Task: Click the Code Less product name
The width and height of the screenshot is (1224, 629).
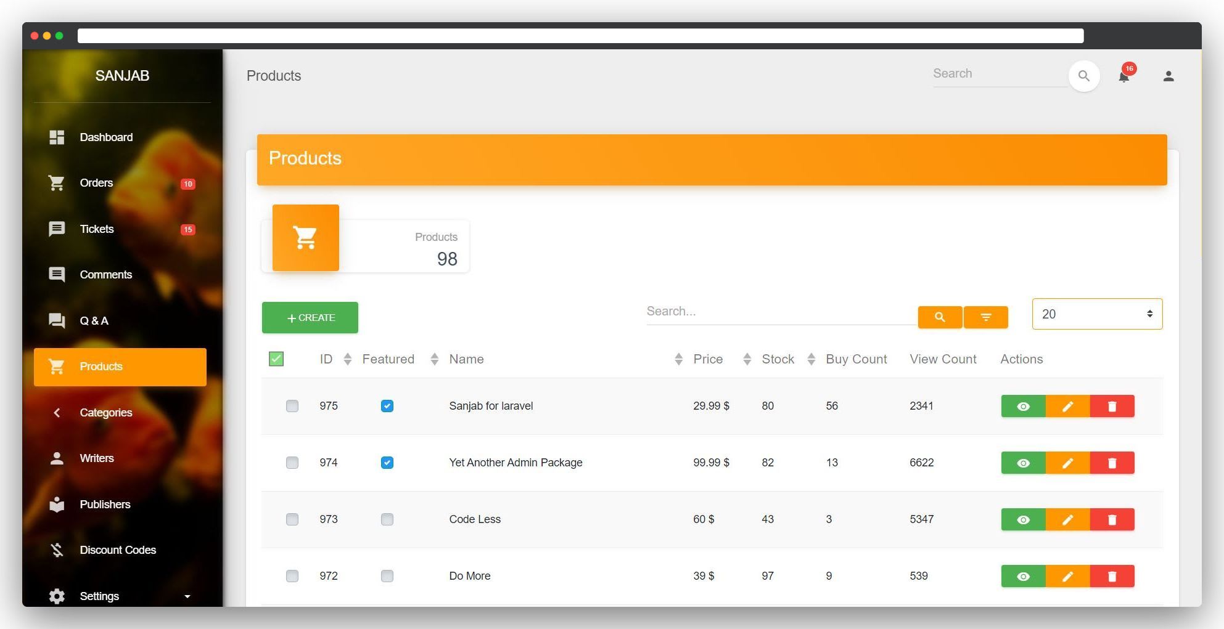Action: pyautogui.click(x=475, y=519)
